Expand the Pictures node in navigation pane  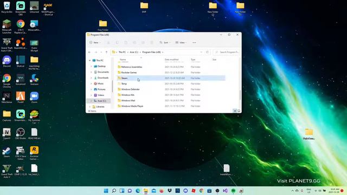pos(91,89)
